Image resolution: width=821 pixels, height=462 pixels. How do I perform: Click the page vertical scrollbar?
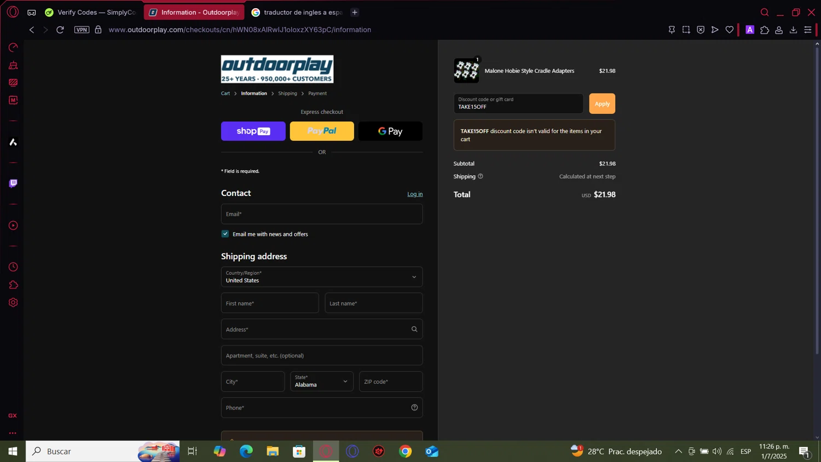[818, 200]
